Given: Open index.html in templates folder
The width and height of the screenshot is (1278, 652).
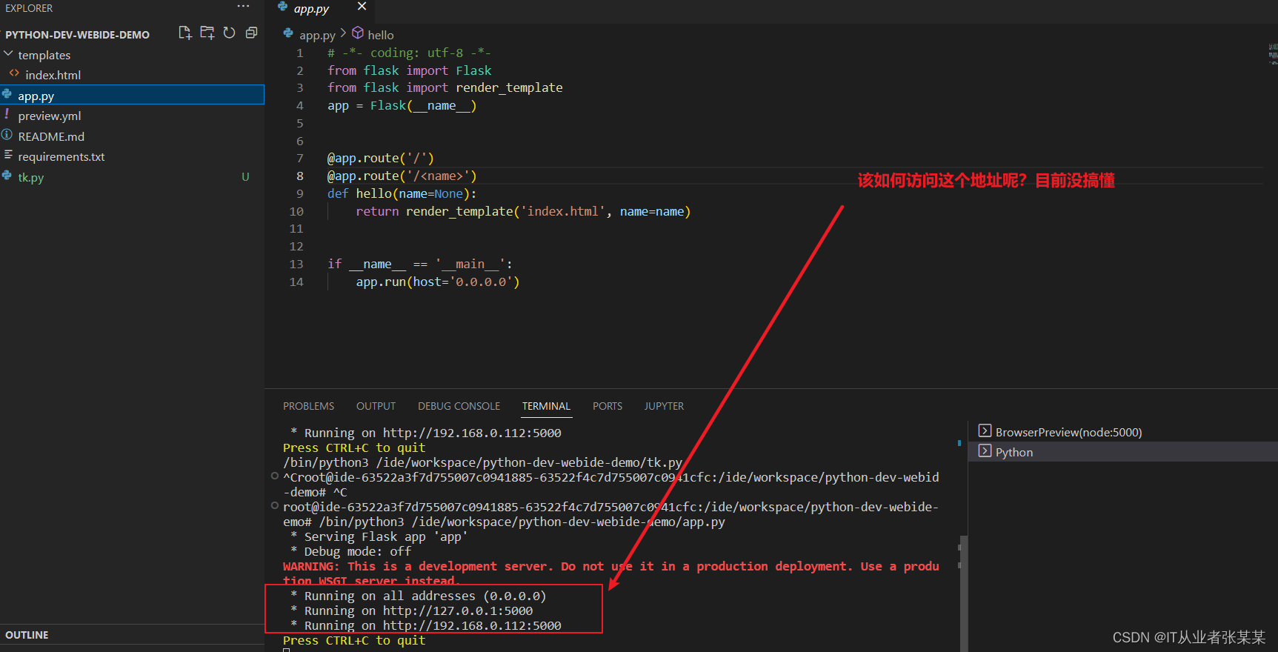Looking at the screenshot, I should click(53, 75).
